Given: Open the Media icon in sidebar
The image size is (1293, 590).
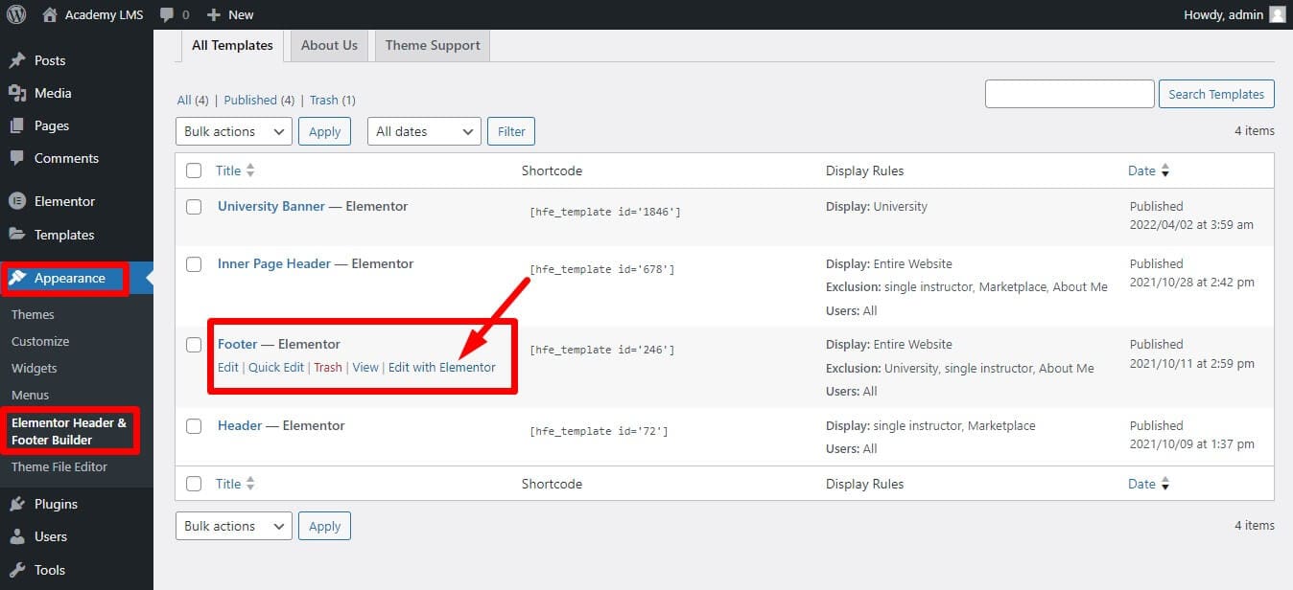Looking at the screenshot, I should (17, 93).
